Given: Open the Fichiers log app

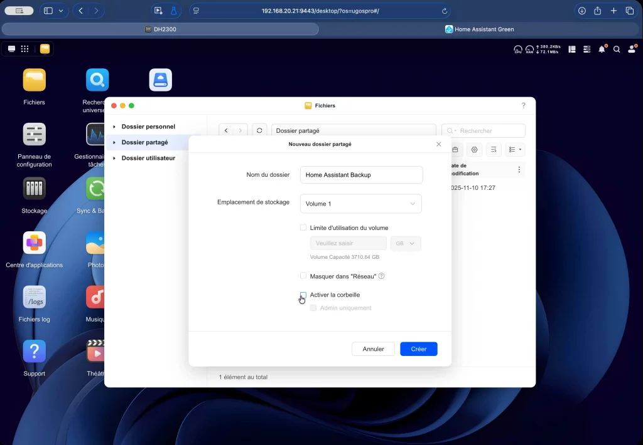Looking at the screenshot, I should (35, 297).
